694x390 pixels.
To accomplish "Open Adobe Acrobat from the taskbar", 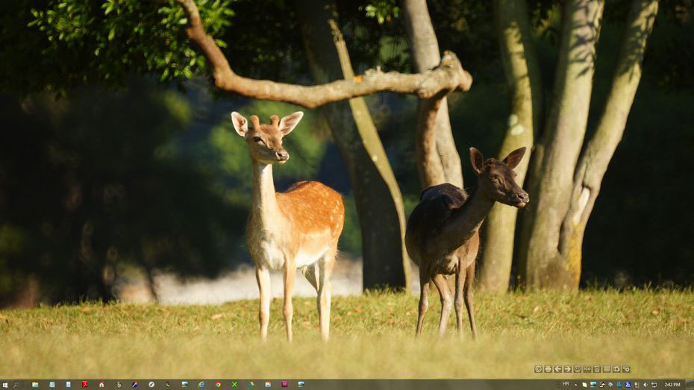I will pos(85,384).
